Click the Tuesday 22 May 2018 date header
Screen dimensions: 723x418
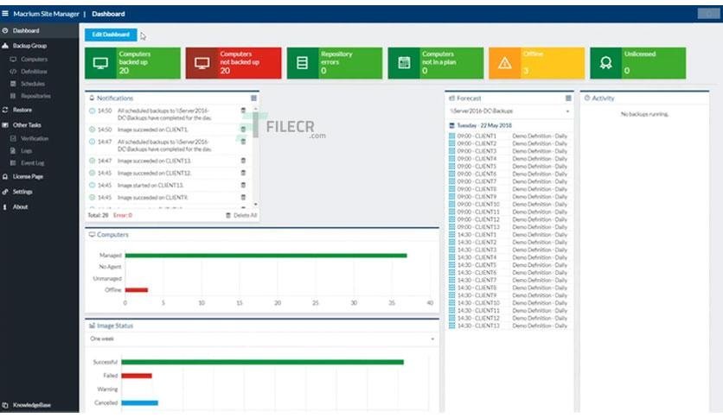coord(484,126)
